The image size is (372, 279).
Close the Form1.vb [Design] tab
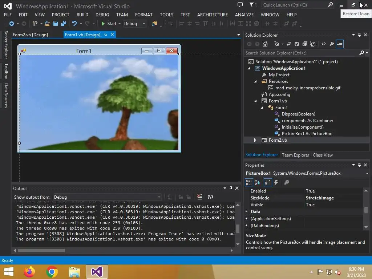112,35
